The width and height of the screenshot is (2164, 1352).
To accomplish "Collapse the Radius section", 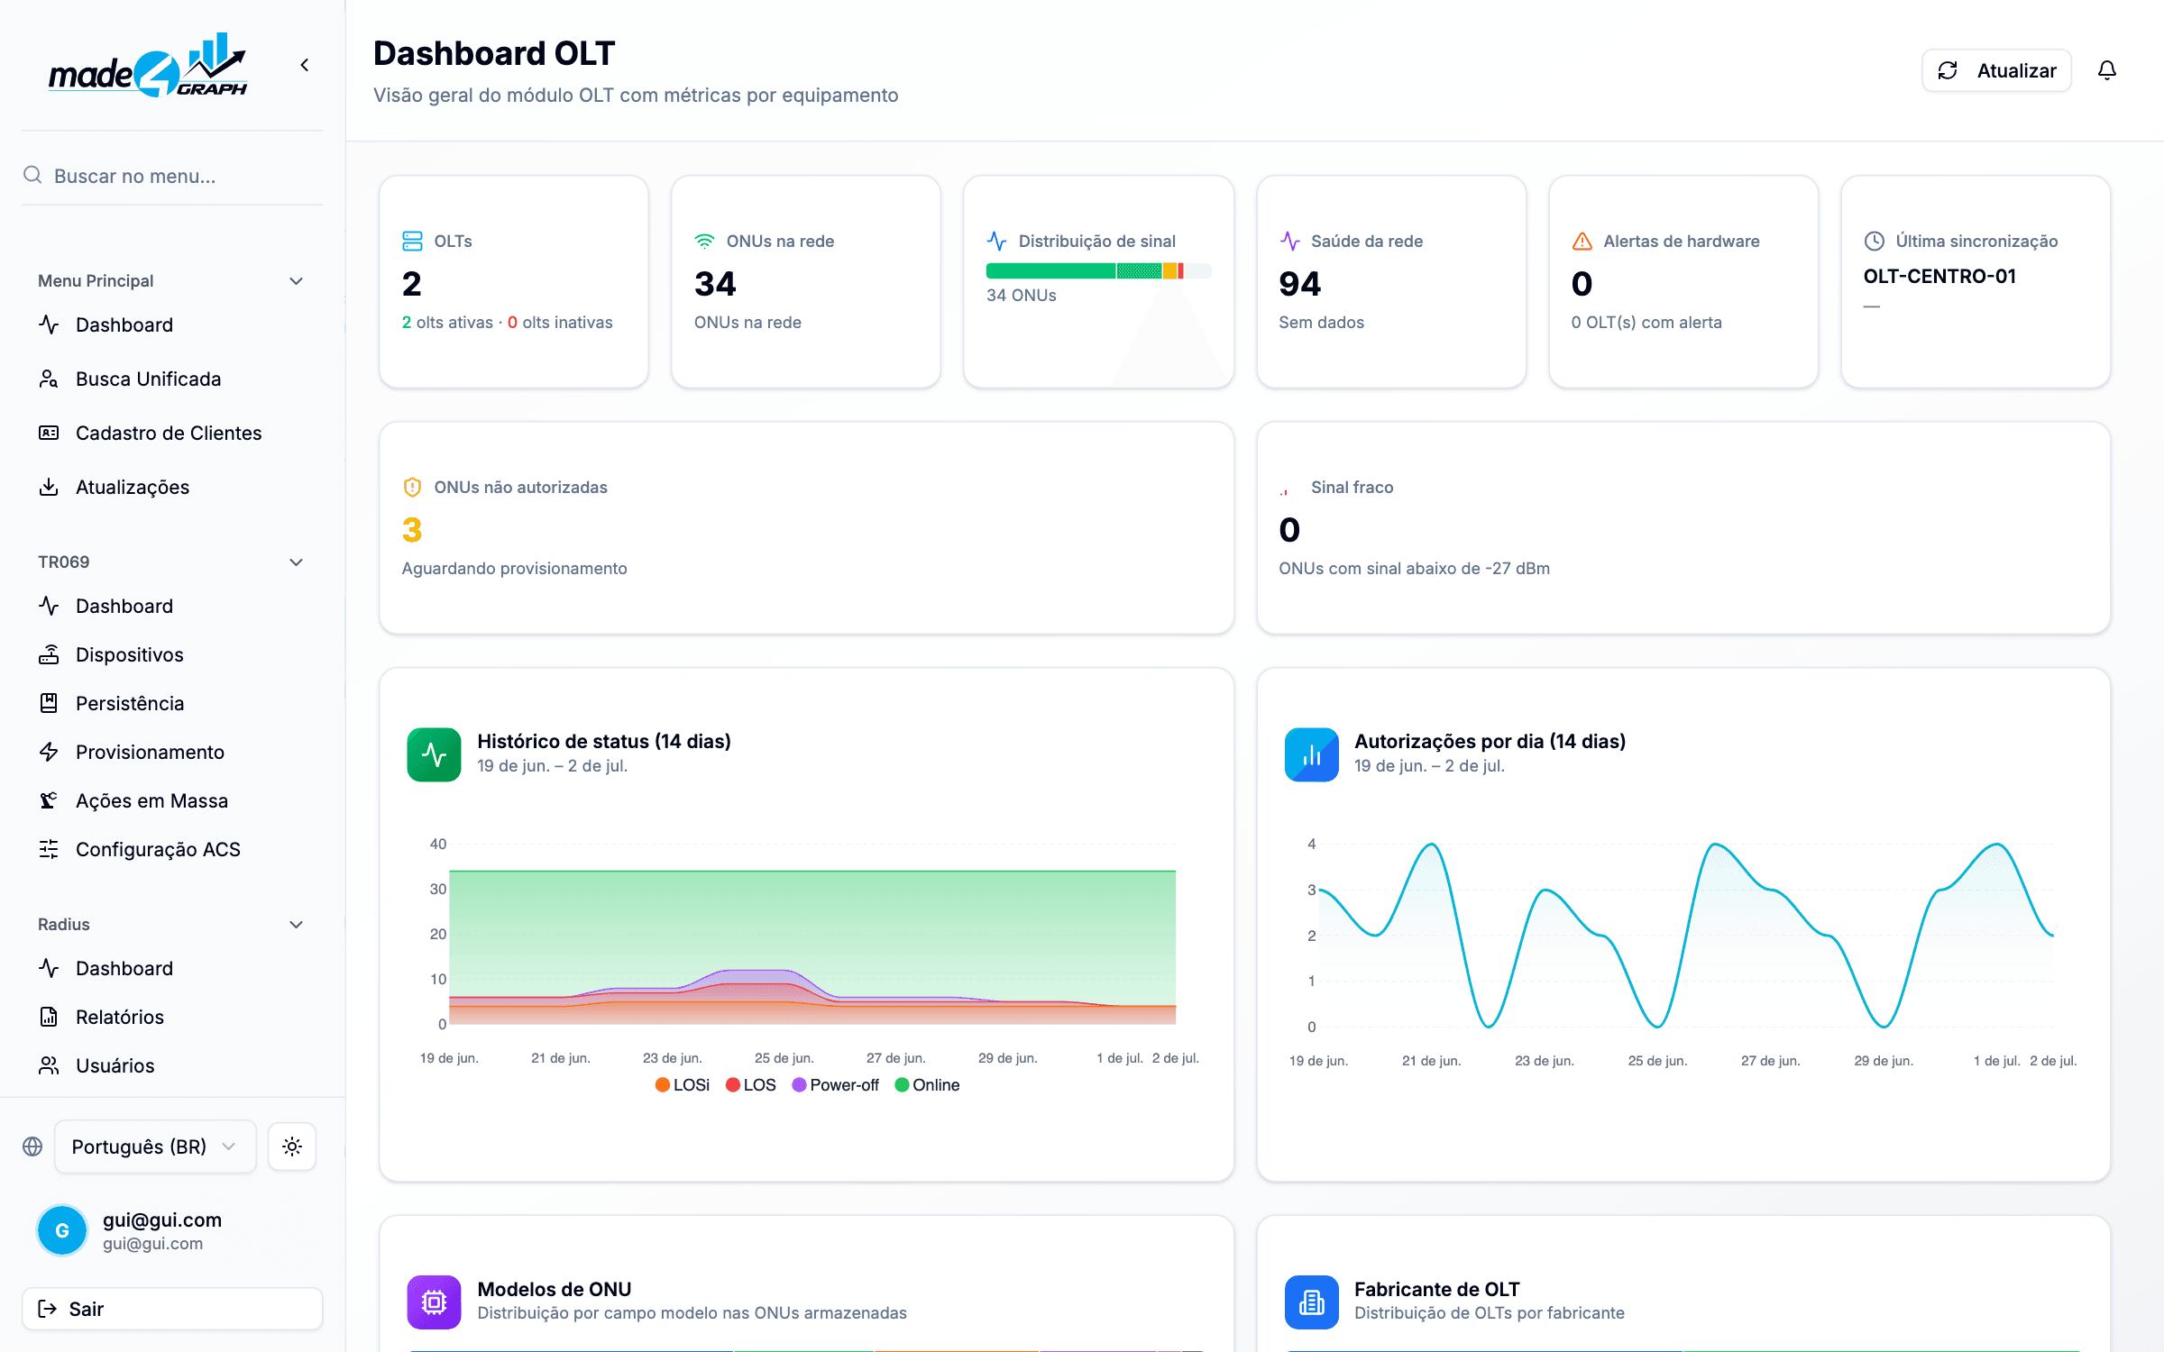I will 171,925.
